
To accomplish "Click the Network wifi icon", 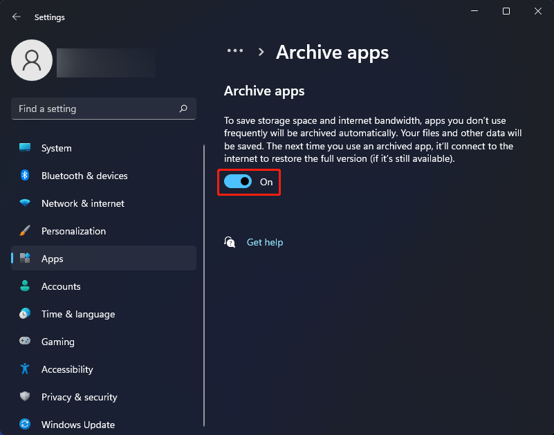I will 25,203.
